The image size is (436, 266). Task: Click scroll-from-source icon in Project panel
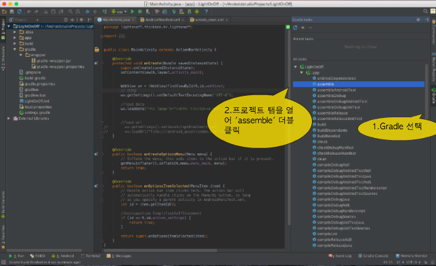[66, 19]
